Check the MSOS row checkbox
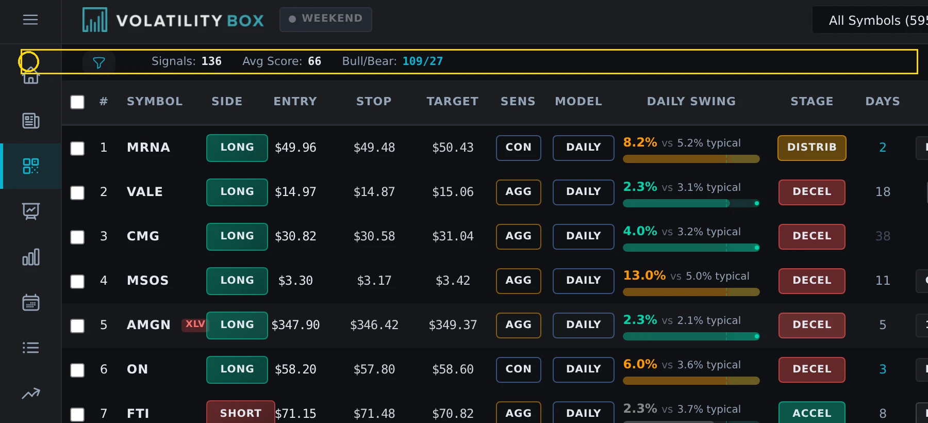This screenshot has width=928, height=423. [77, 282]
